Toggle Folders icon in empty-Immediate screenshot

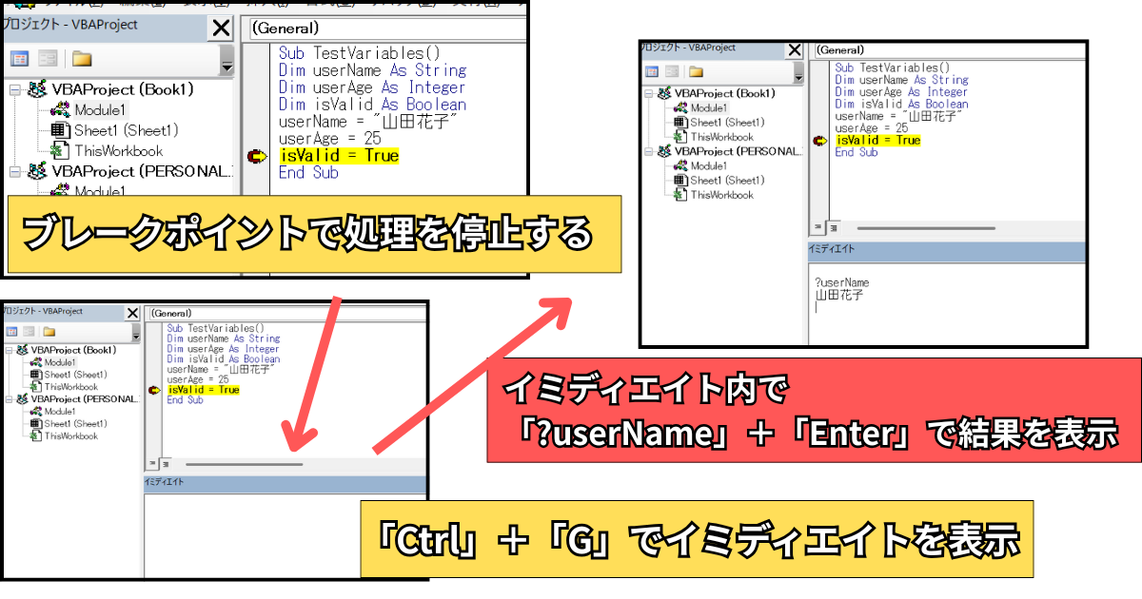pos(49,331)
